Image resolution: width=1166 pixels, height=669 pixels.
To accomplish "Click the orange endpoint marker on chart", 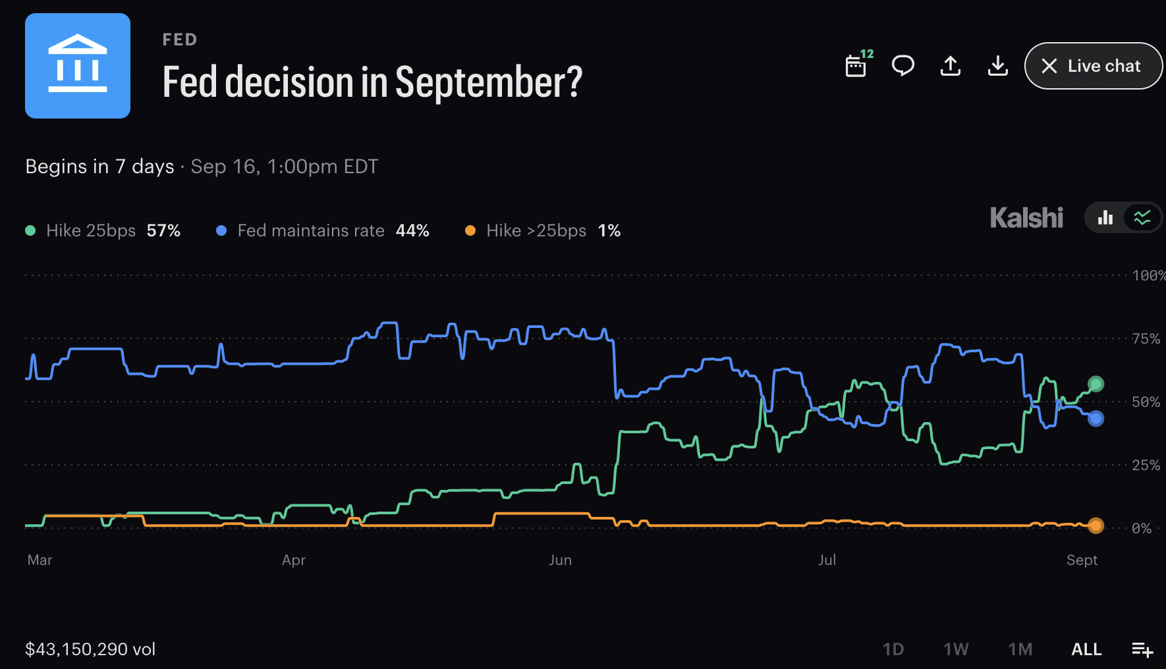I will pos(1096,525).
